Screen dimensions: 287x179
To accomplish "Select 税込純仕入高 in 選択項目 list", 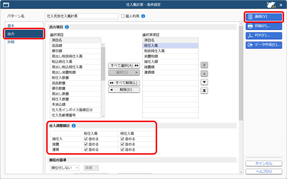I will pos(75,61).
